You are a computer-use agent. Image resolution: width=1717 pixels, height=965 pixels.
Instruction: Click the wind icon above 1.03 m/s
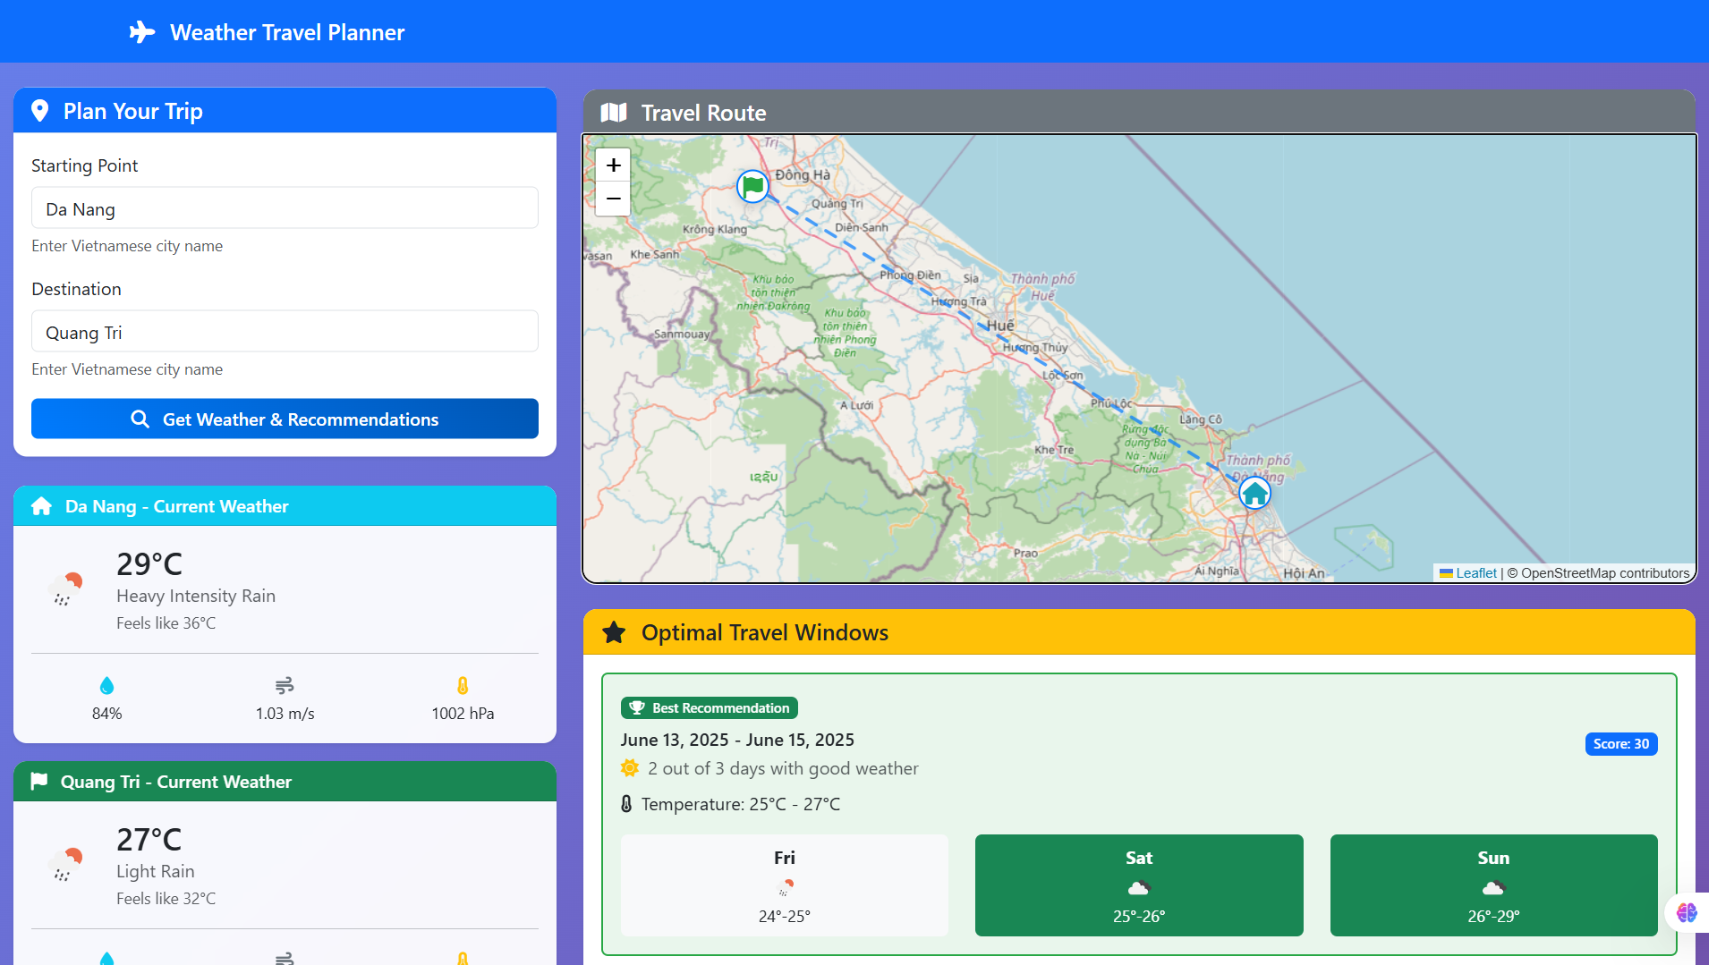click(285, 685)
